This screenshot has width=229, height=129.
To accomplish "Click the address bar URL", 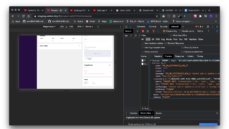I will coord(64,16).
